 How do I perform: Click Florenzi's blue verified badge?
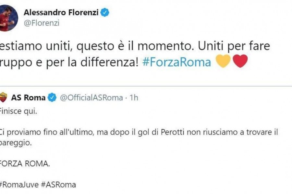[105, 12]
